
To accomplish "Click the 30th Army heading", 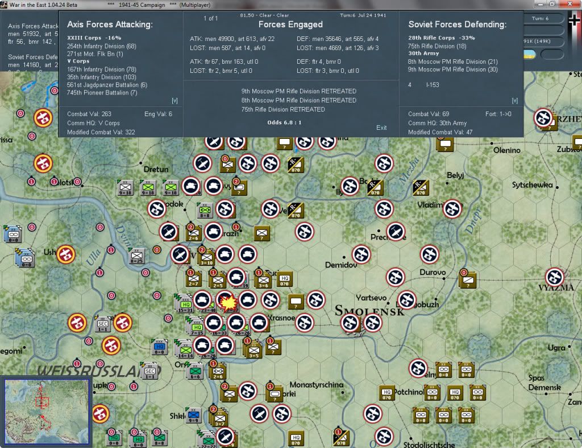I will click(x=423, y=54).
